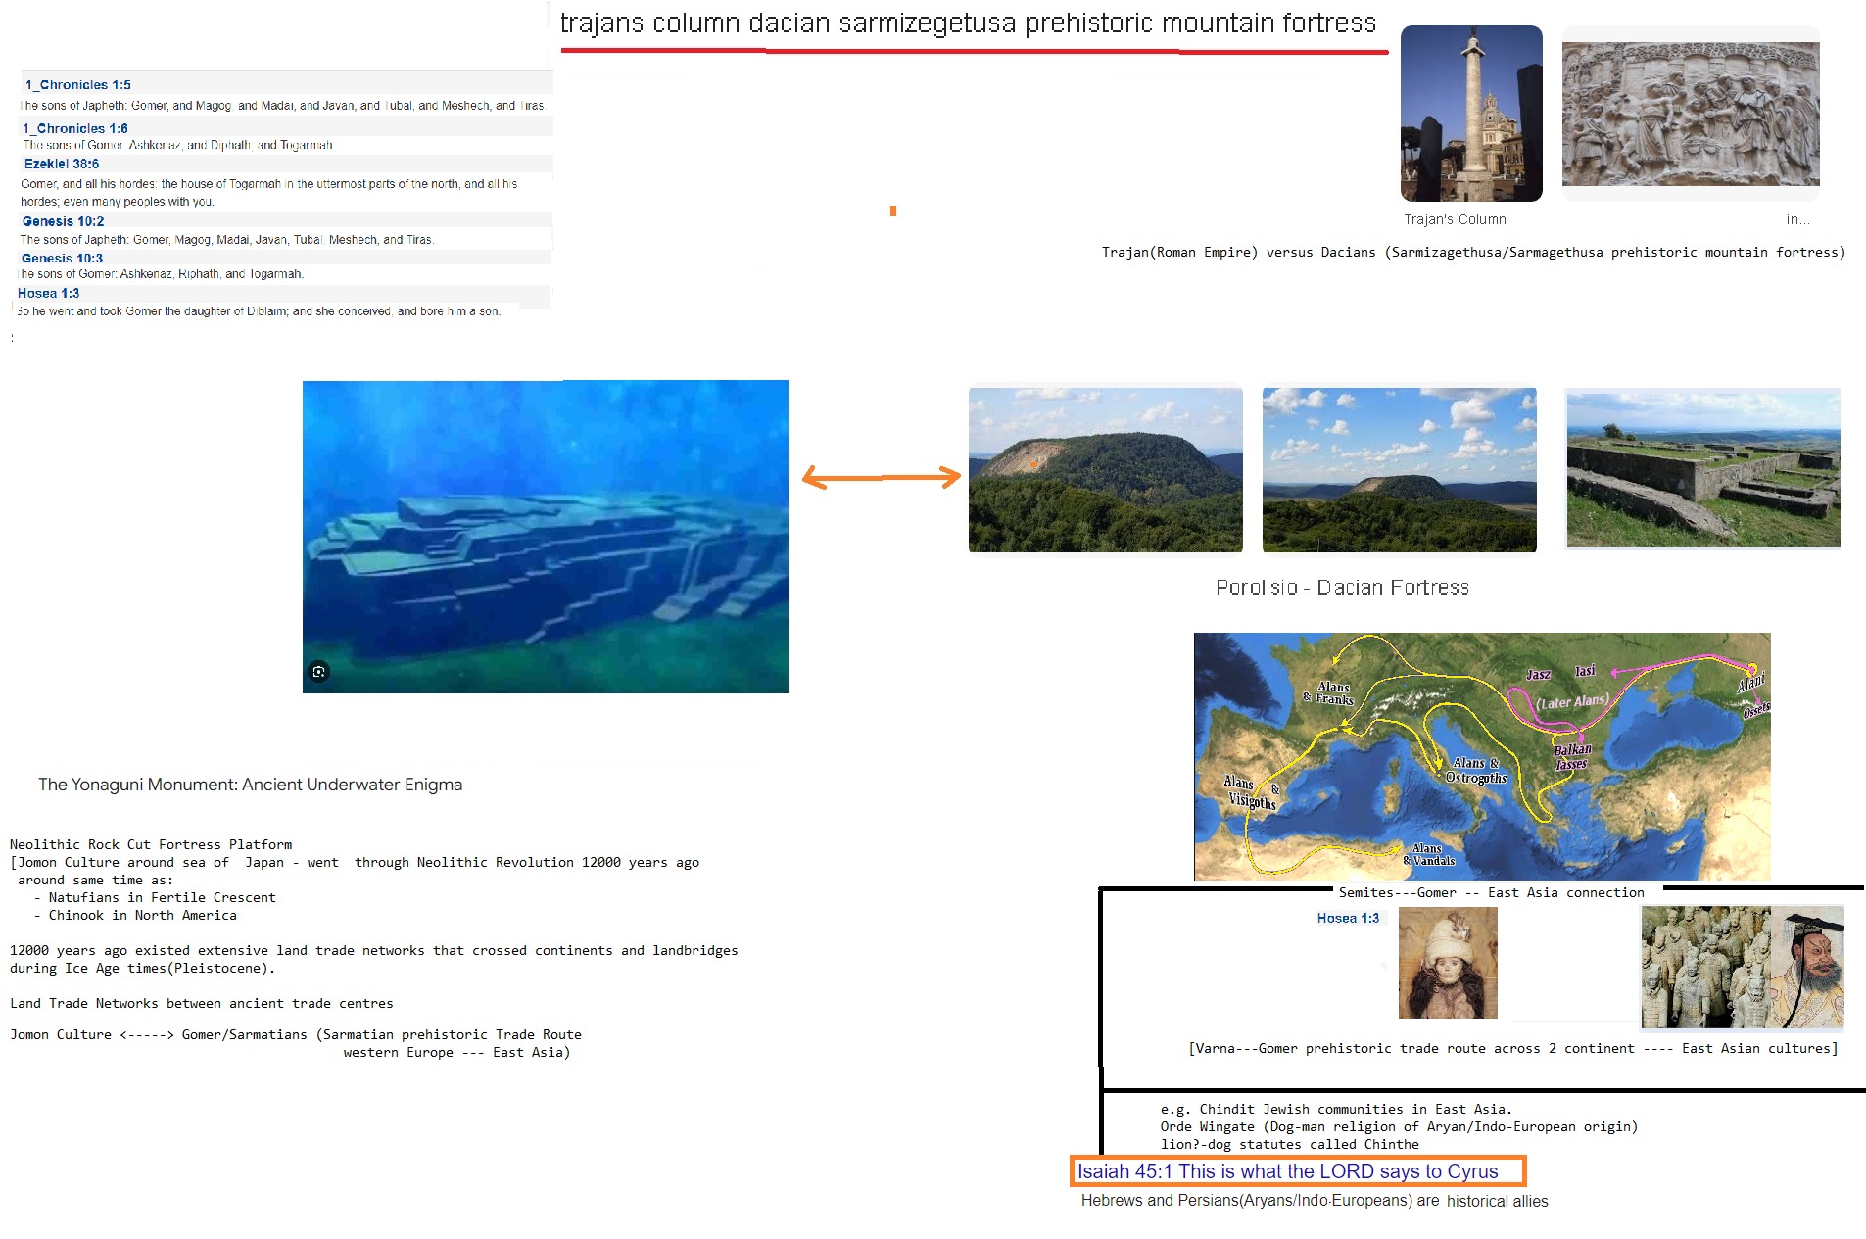
Task: Click the small orange marker below the search text
Action: coord(893,211)
